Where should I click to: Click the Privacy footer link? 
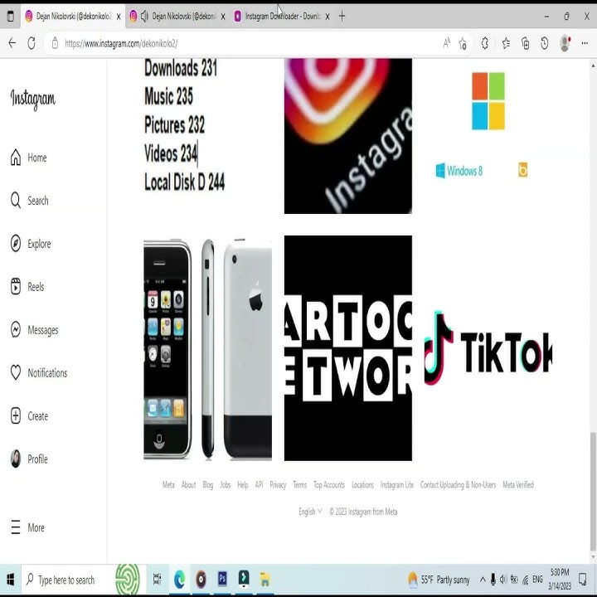(x=278, y=485)
